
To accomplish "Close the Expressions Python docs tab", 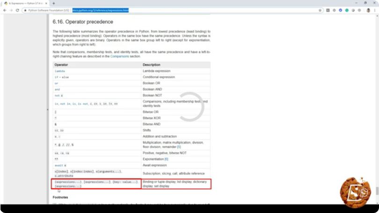I will click(46, 3).
